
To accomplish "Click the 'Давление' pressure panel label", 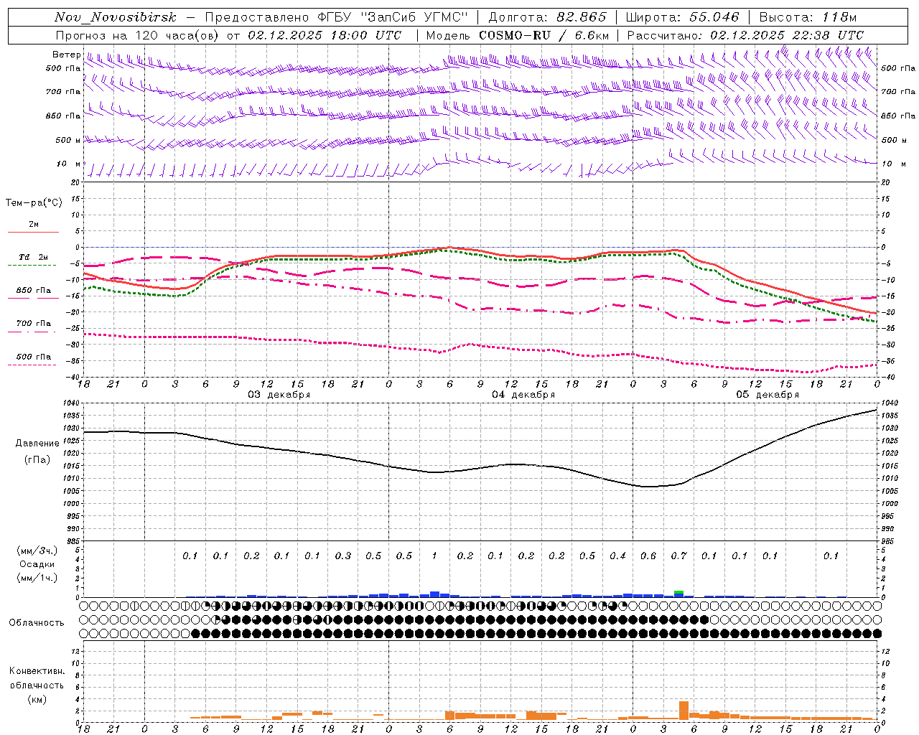I will point(37,444).
